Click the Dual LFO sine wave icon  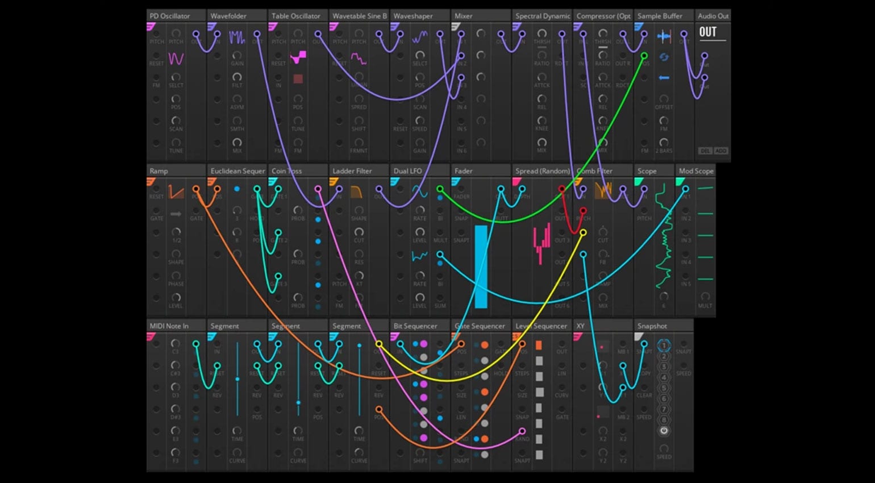coord(420,190)
